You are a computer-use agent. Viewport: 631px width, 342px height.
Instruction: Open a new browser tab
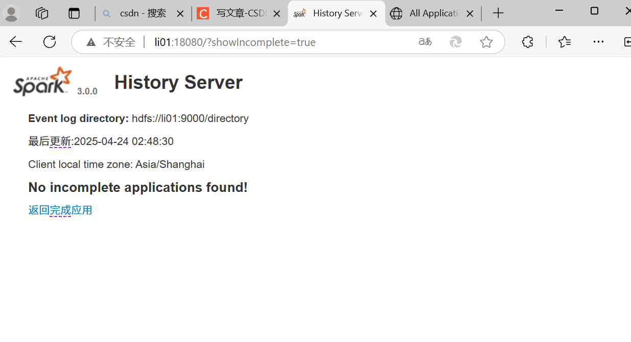pyautogui.click(x=498, y=13)
